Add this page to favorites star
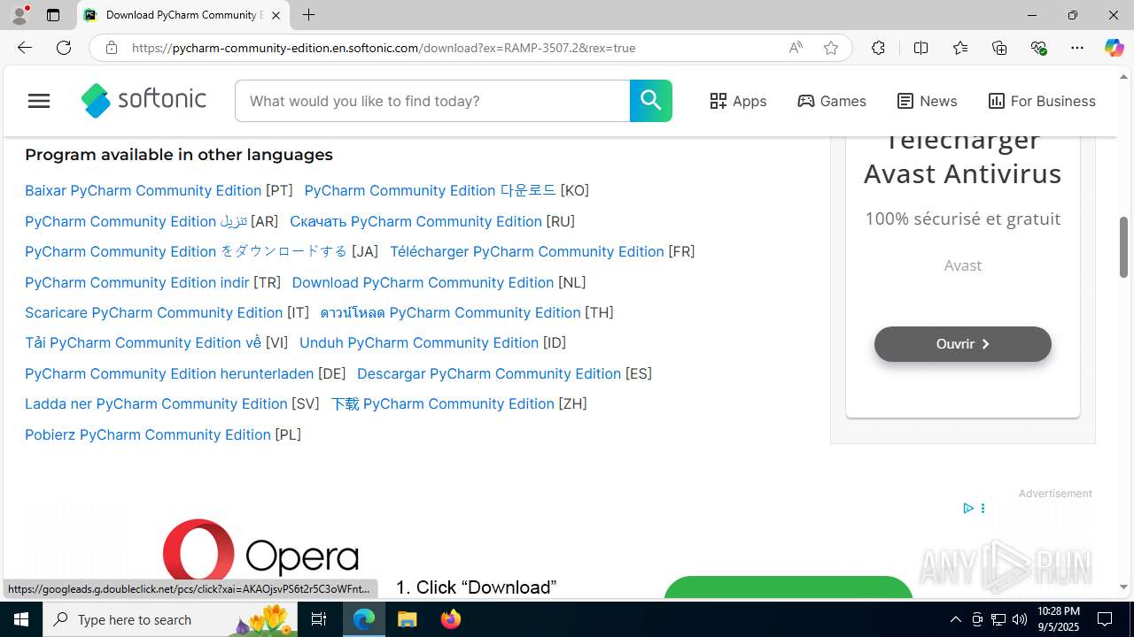 pyautogui.click(x=831, y=48)
